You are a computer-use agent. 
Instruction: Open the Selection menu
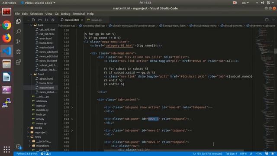point(36,14)
